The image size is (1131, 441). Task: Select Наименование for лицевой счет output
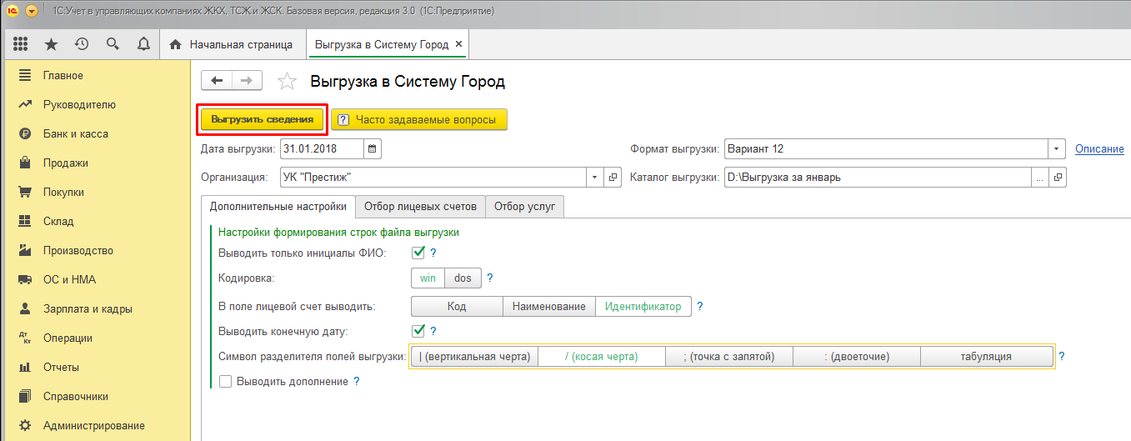click(548, 307)
